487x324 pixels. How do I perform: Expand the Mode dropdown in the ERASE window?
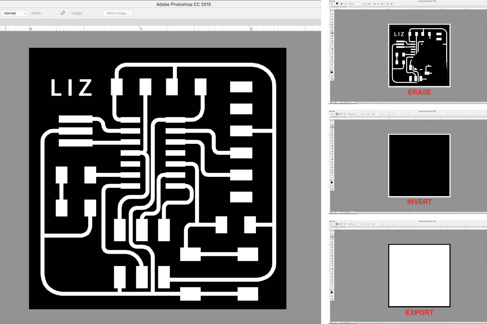pos(354,4)
